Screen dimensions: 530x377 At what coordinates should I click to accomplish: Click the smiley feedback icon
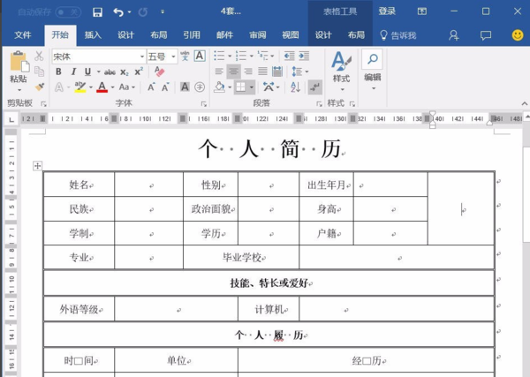point(518,35)
